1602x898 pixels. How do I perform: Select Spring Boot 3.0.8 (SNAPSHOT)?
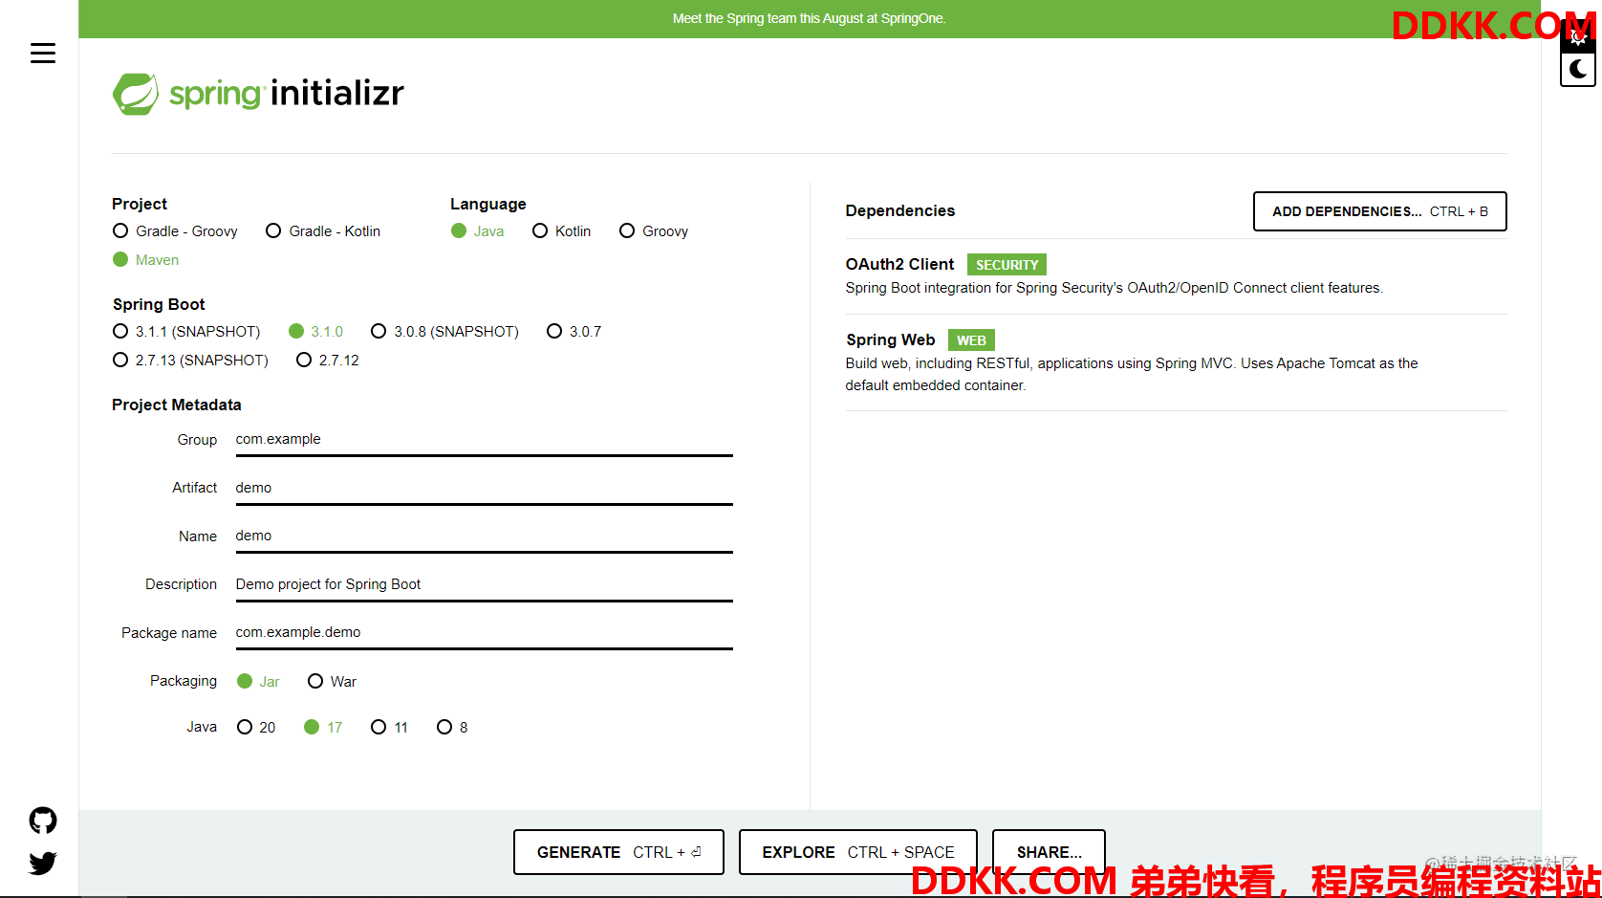[445, 332]
